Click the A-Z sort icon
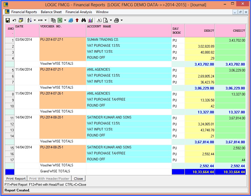 (29, 20)
